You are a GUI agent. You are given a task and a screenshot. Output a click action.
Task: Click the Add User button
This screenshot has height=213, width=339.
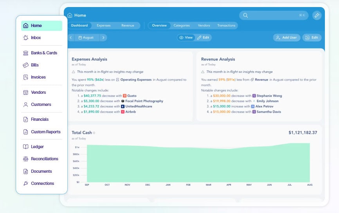[x=286, y=38]
